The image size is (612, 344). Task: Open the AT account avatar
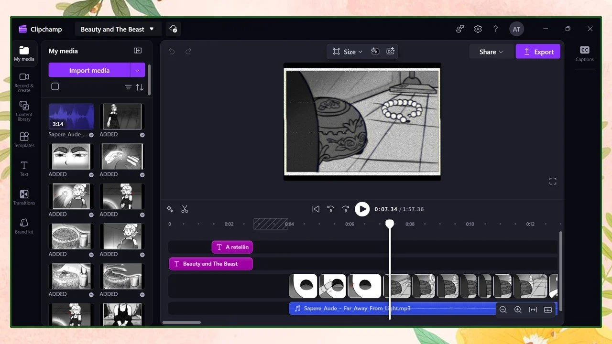516,29
